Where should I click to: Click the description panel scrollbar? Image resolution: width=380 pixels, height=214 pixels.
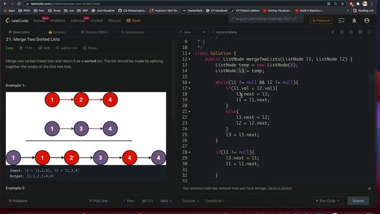173,80
